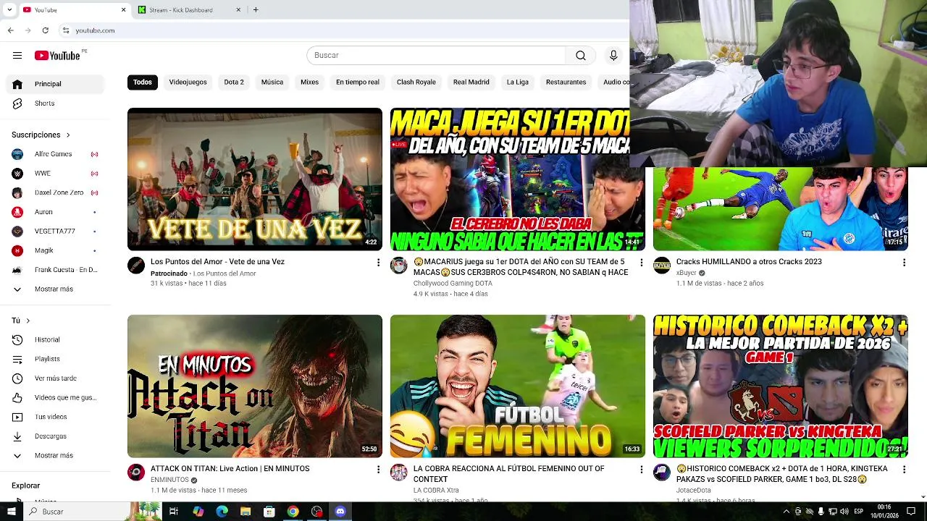Open Ver más tarde

tap(55, 378)
